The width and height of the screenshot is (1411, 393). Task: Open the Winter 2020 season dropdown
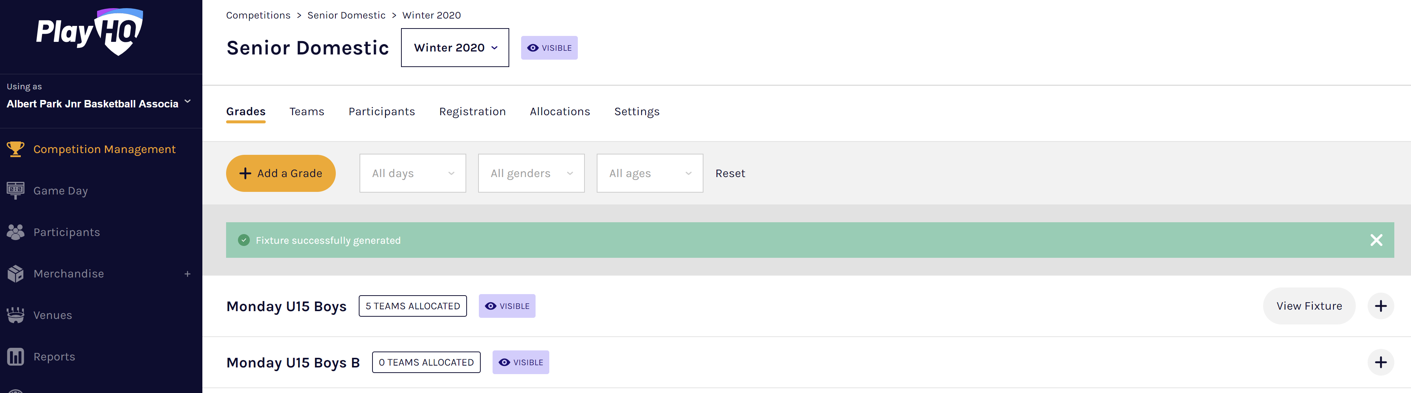click(x=455, y=48)
